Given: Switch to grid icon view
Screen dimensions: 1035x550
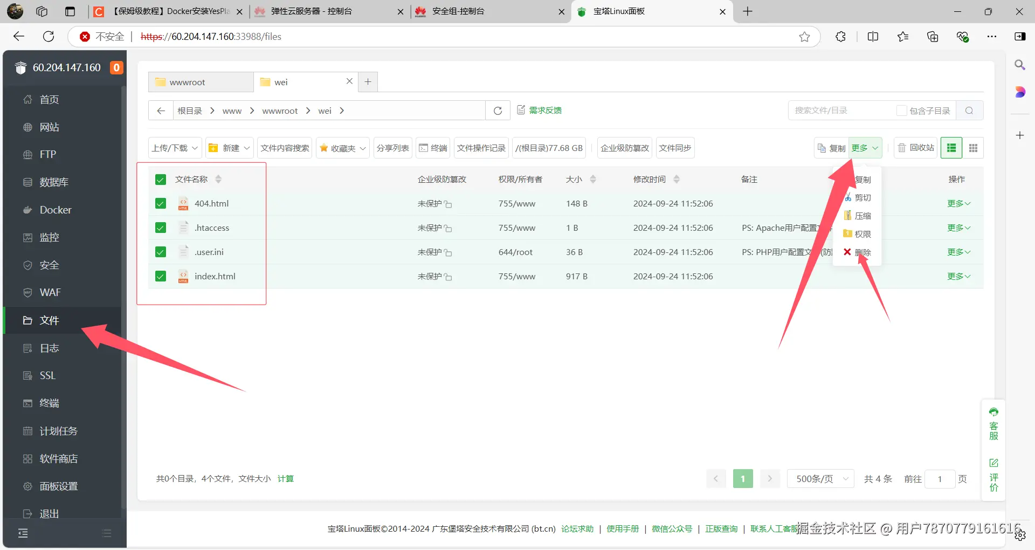Looking at the screenshot, I should (x=973, y=148).
